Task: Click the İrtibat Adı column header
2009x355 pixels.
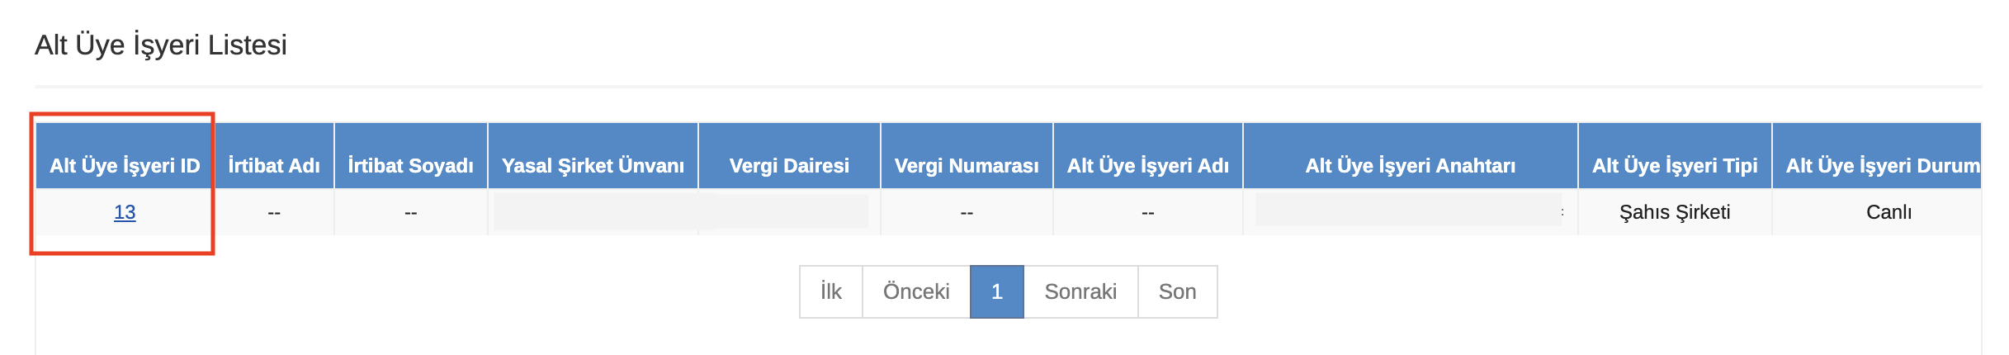Action: (274, 165)
